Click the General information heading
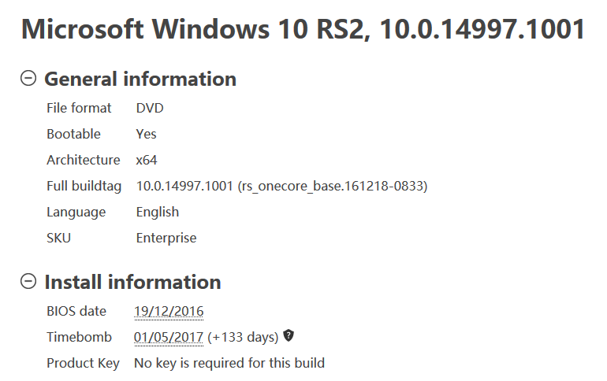The width and height of the screenshot is (607, 381). coord(140,79)
